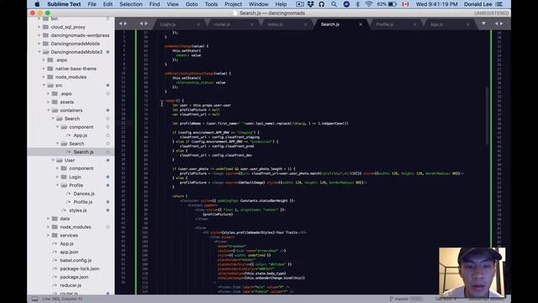This screenshot has height=303, width=538.
Task: Open package.json in the sidebar
Action: pyautogui.click(x=74, y=277)
